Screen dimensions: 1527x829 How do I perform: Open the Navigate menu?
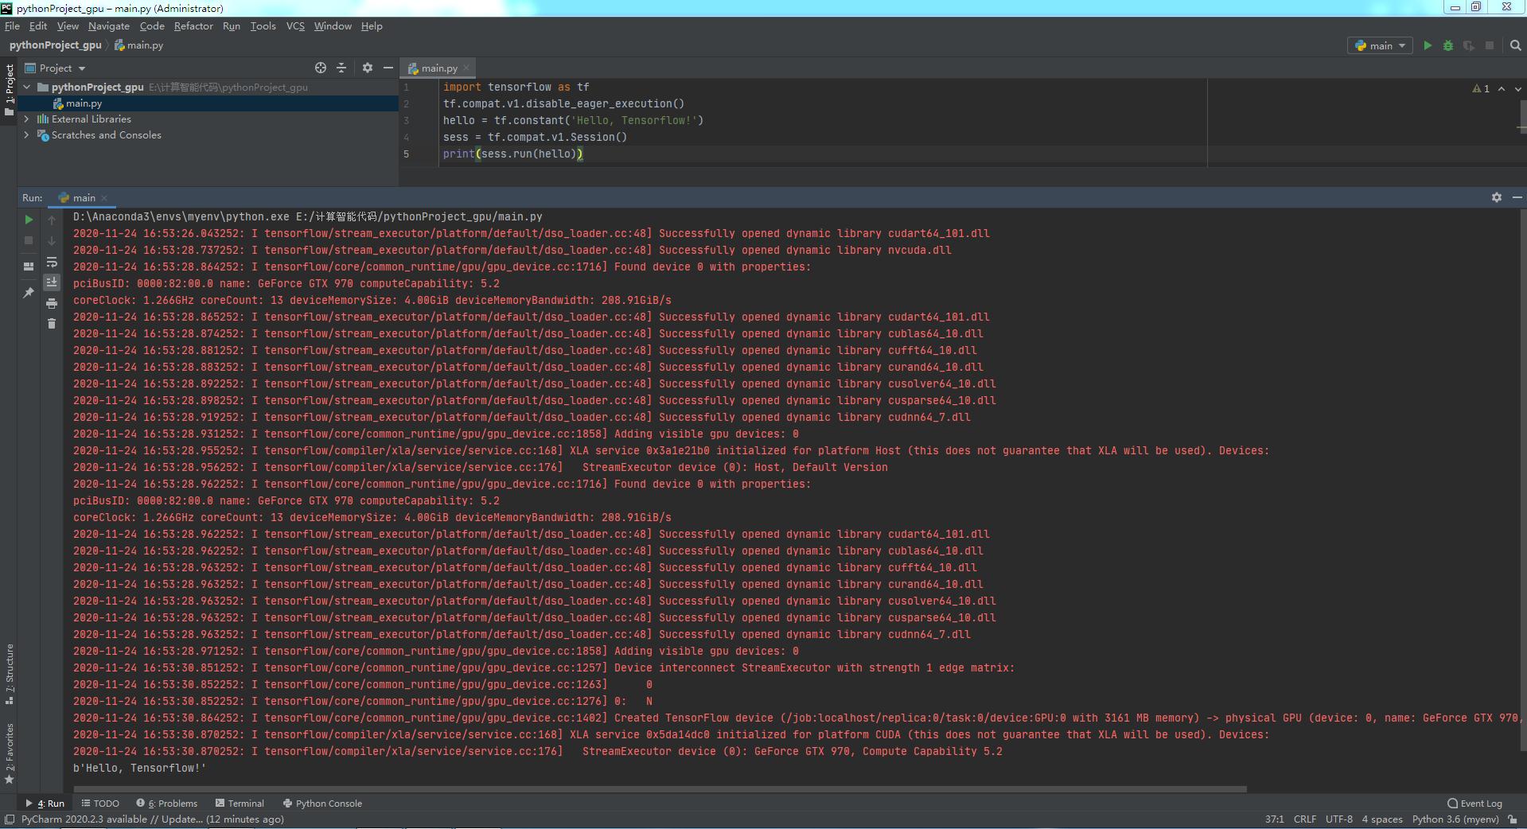[x=109, y=26]
